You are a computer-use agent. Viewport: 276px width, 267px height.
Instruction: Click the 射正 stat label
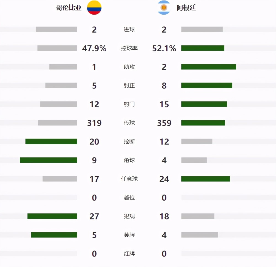(x=129, y=86)
